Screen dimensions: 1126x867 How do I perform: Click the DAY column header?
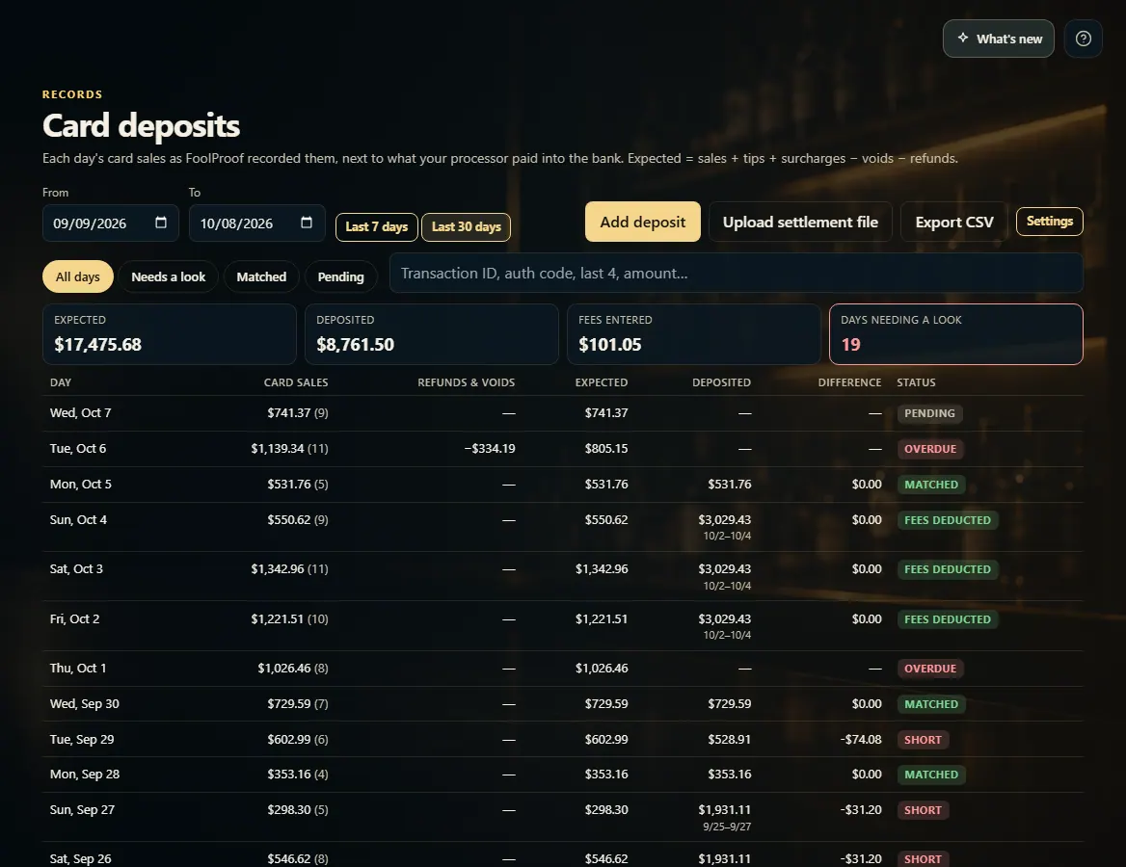click(61, 382)
